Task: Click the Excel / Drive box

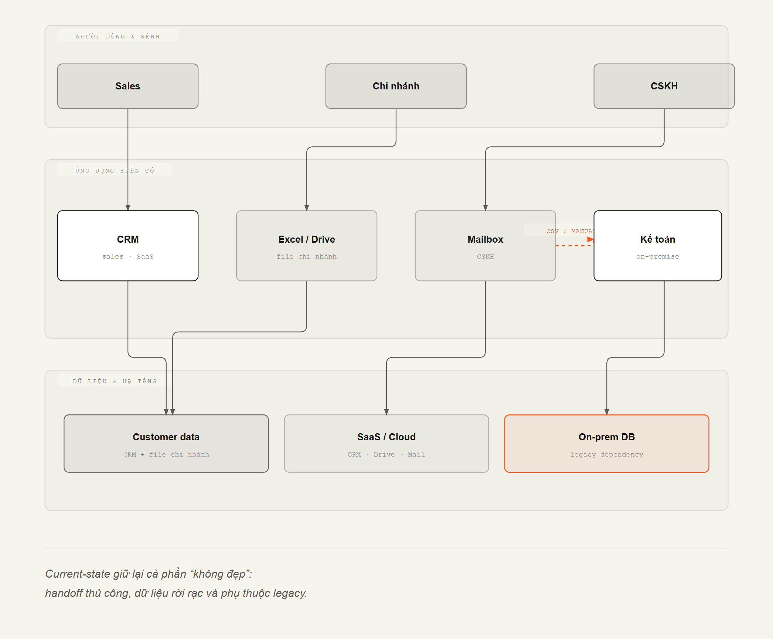Action: point(307,246)
